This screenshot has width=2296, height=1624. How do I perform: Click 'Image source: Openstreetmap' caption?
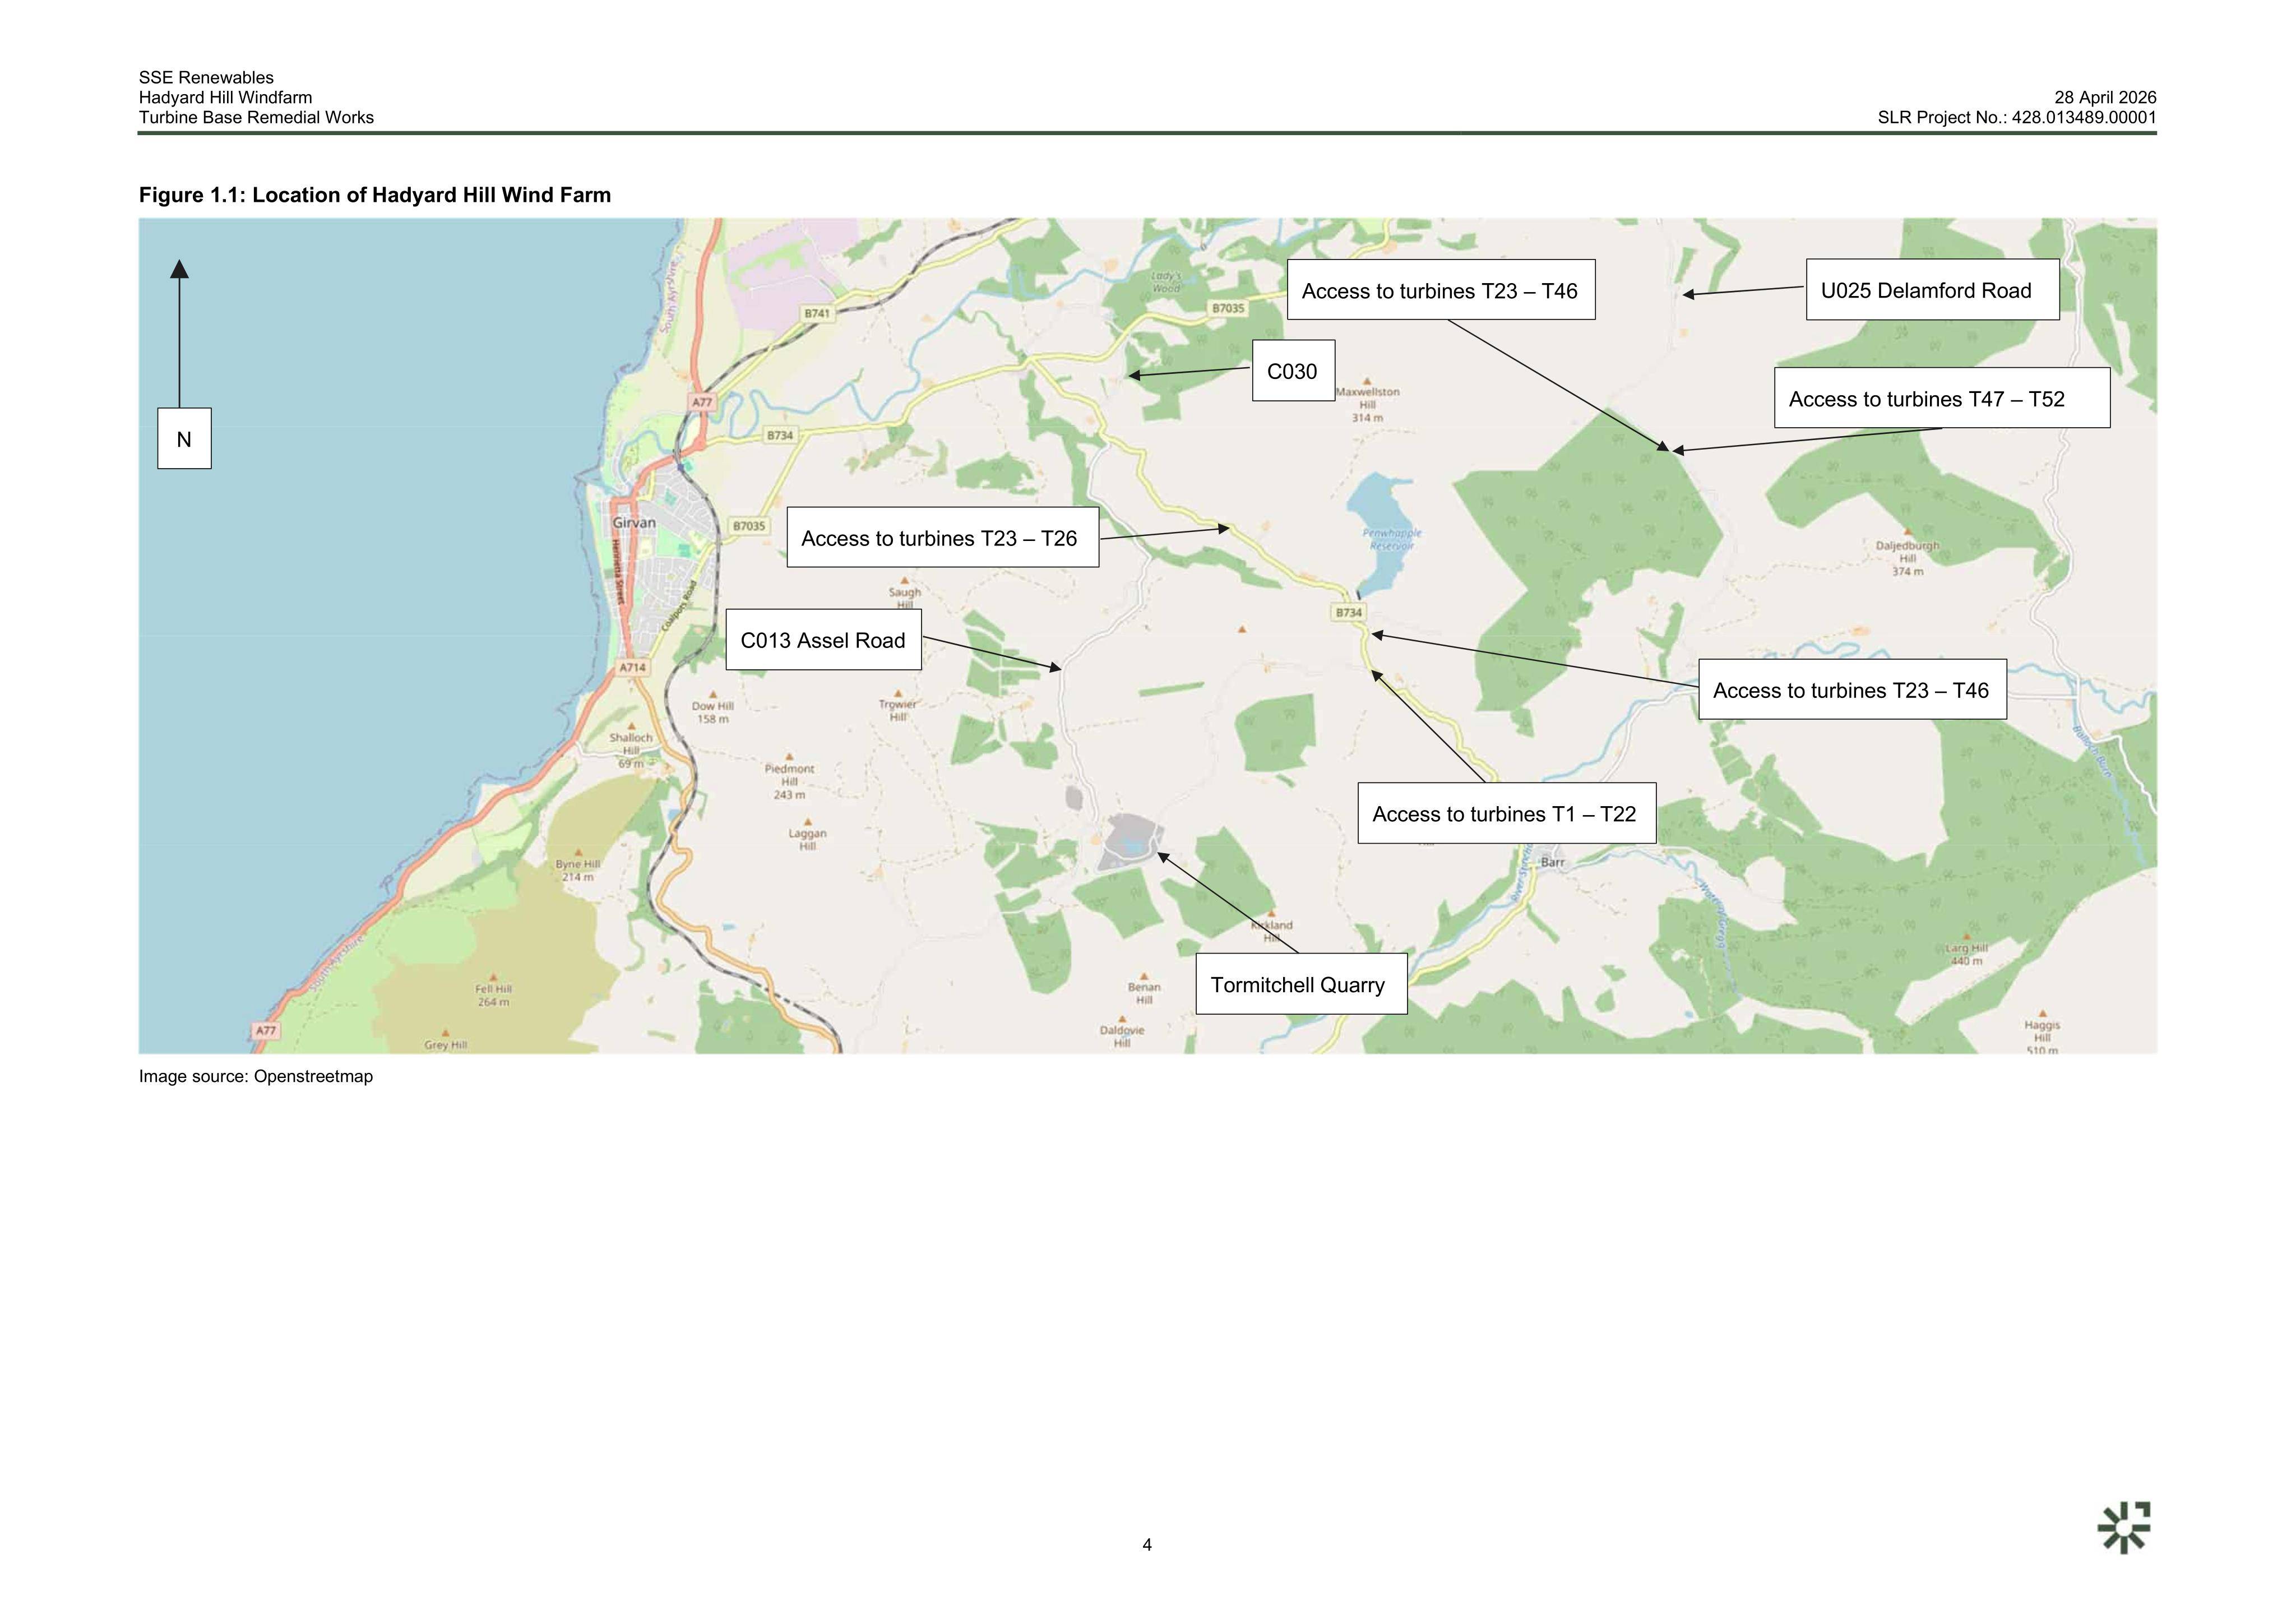[x=256, y=1077]
